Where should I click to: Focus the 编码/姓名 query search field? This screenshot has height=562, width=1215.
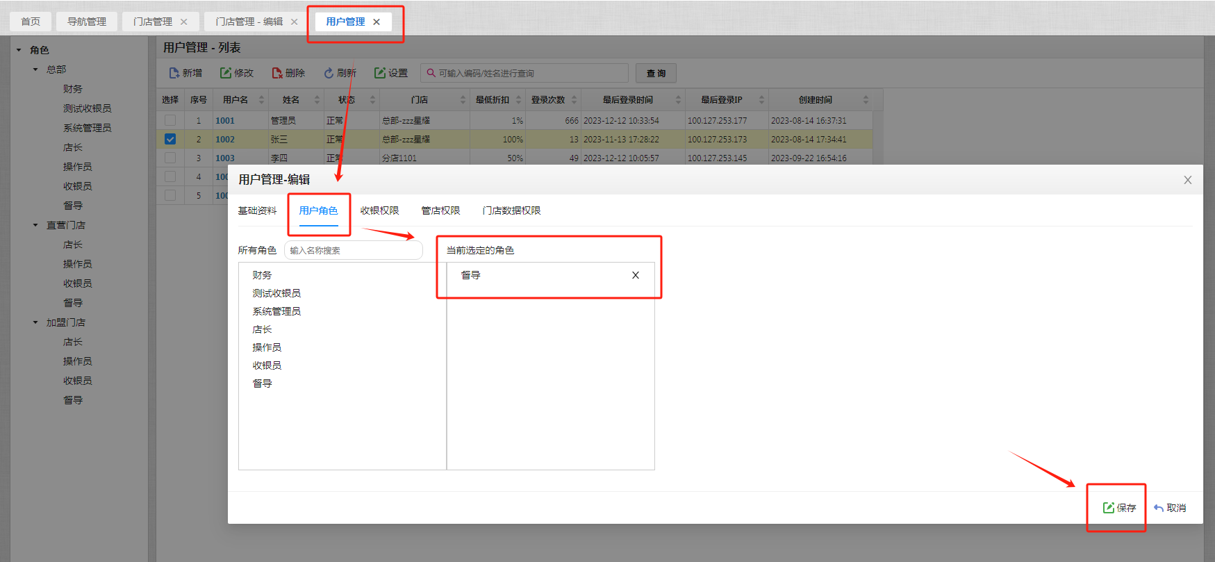524,73
